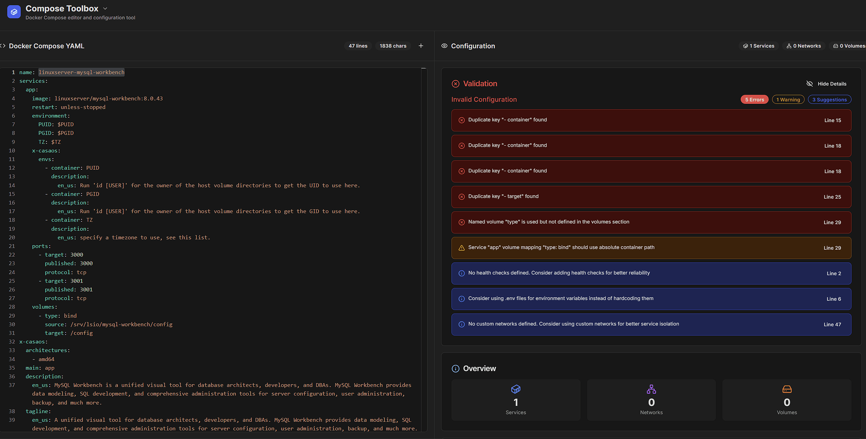Click the project name on YAML line 1

pos(81,73)
